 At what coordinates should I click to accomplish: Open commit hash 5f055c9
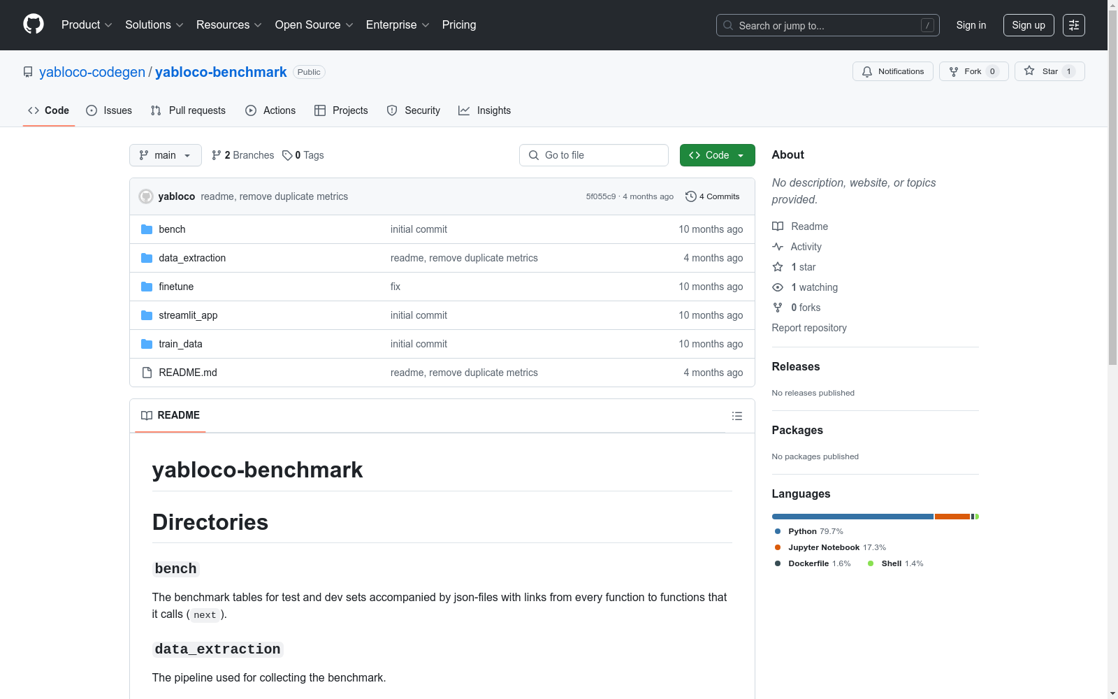point(601,196)
